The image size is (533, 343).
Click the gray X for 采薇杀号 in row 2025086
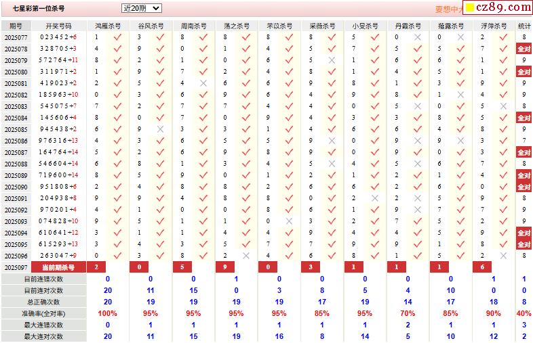coord(332,141)
